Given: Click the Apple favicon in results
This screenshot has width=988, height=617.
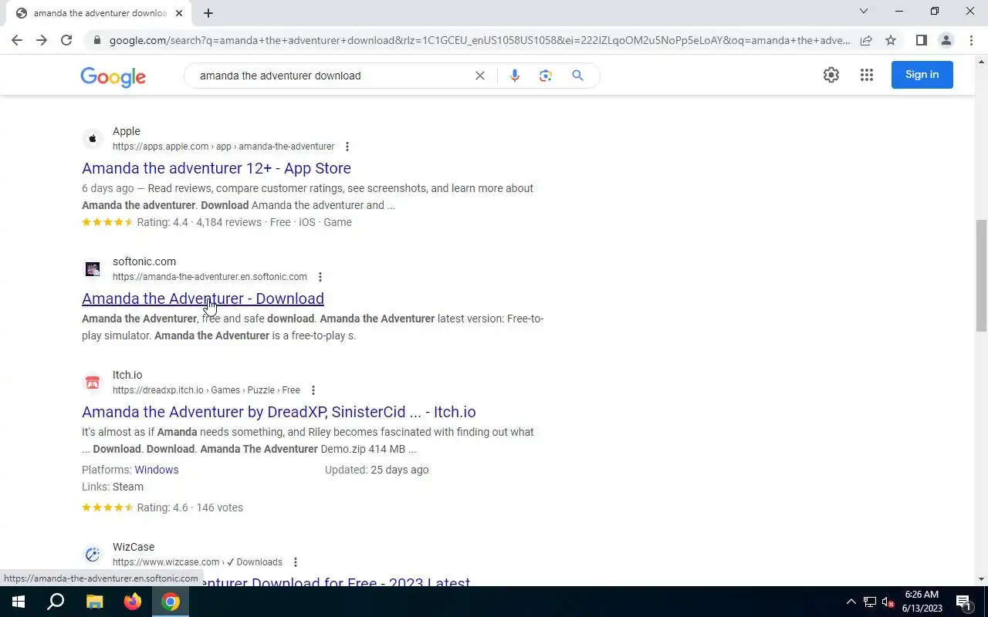Looking at the screenshot, I should click(x=93, y=139).
